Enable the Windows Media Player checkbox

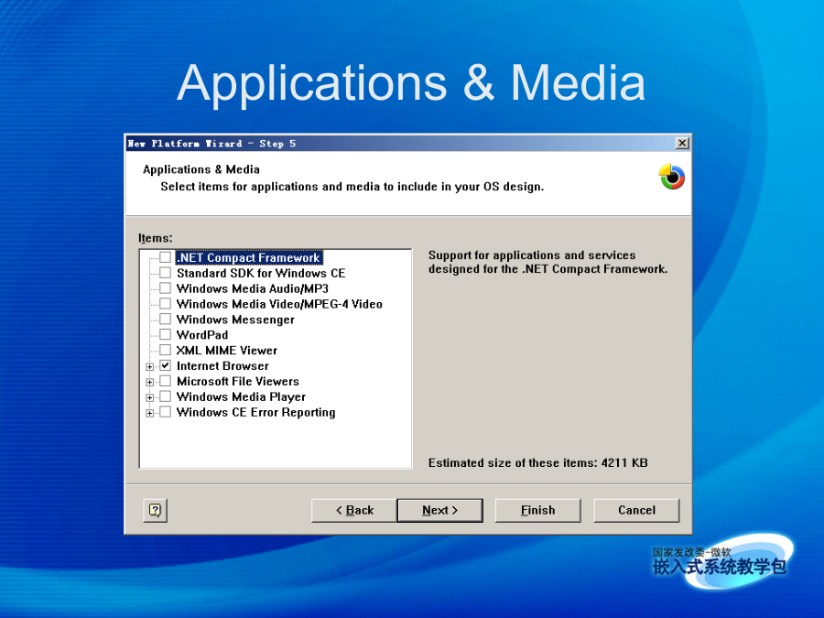165,396
